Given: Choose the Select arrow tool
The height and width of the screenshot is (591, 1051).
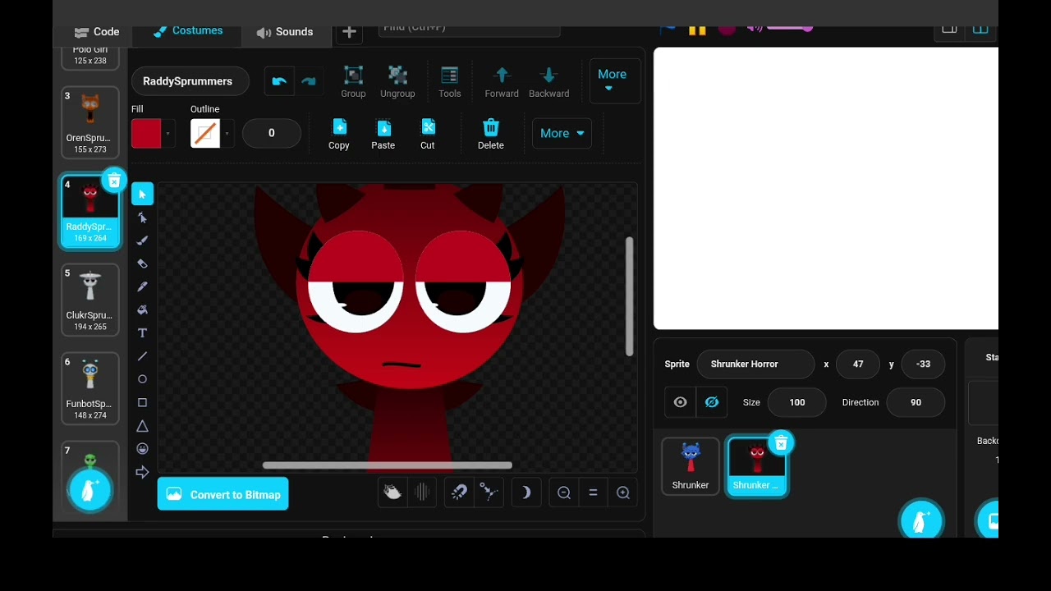Looking at the screenshot, I should click(142, 194).
